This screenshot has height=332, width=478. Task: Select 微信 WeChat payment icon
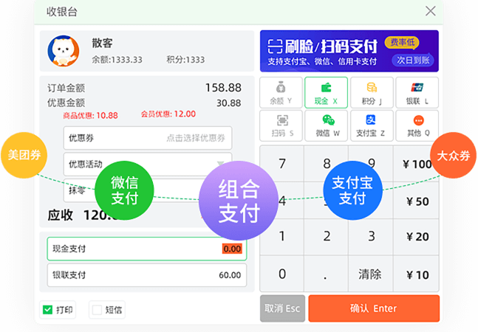(x=326, y=125)
